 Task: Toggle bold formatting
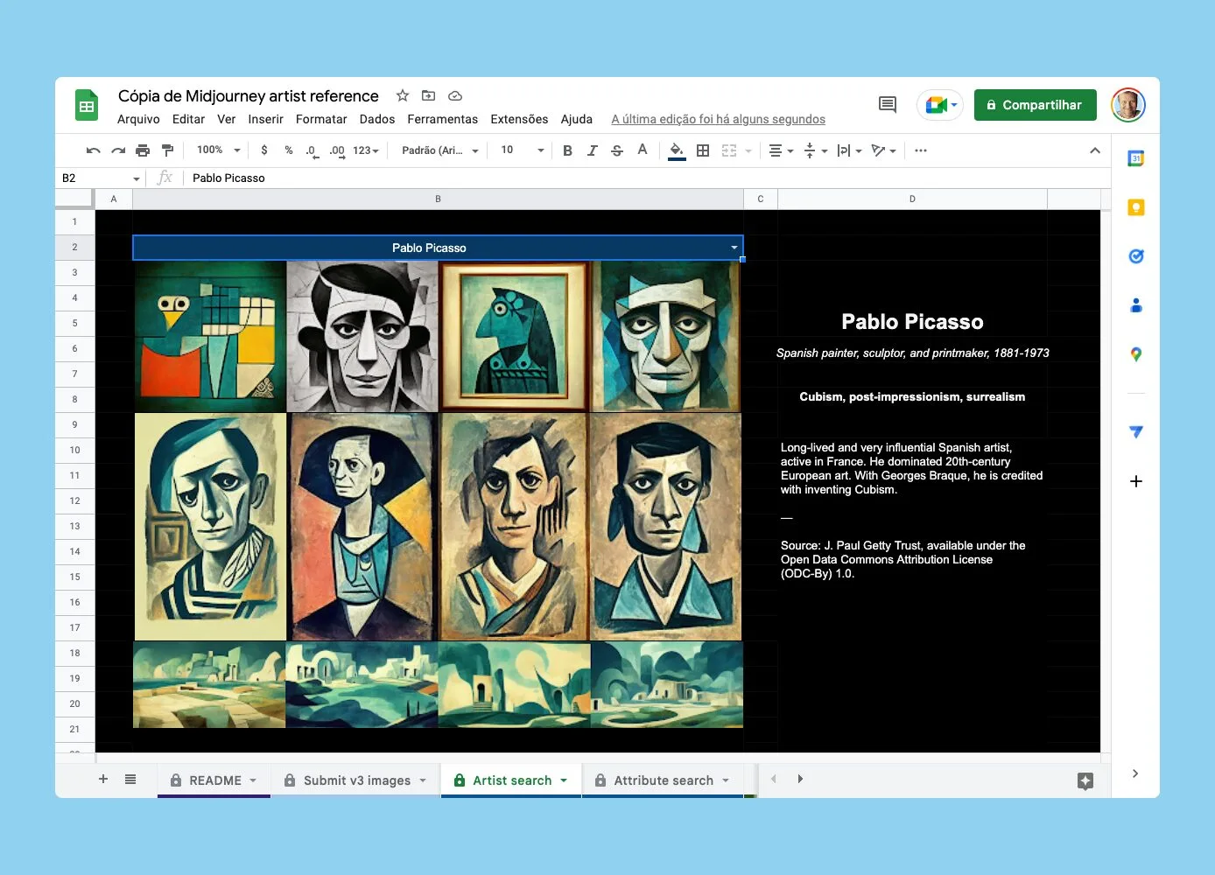(x=567, y=150)
